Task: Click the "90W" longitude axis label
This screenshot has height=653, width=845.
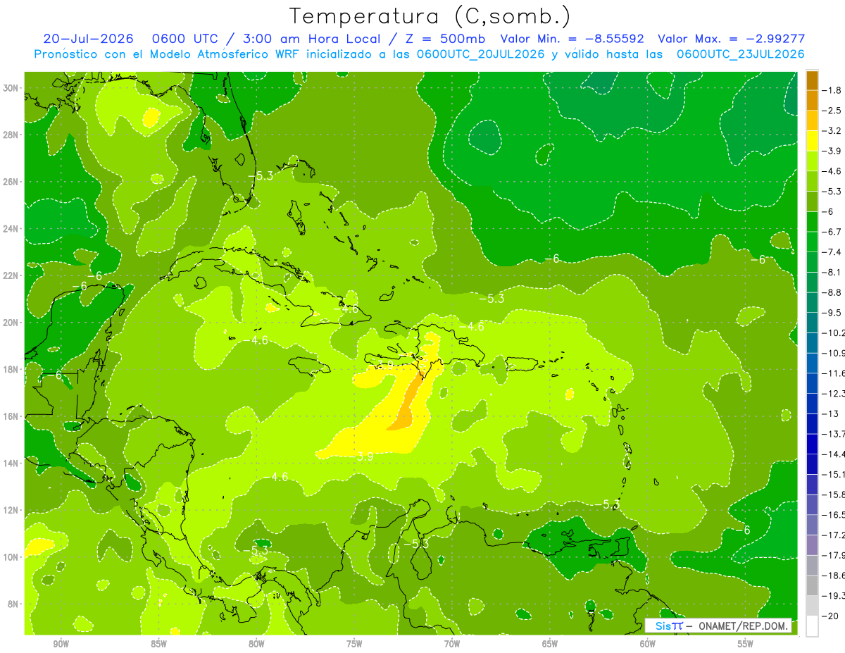Action: pos(61,644)
